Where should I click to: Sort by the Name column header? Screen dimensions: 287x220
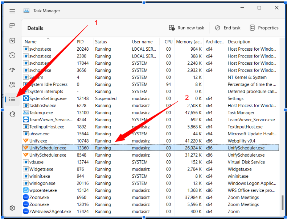31,42
